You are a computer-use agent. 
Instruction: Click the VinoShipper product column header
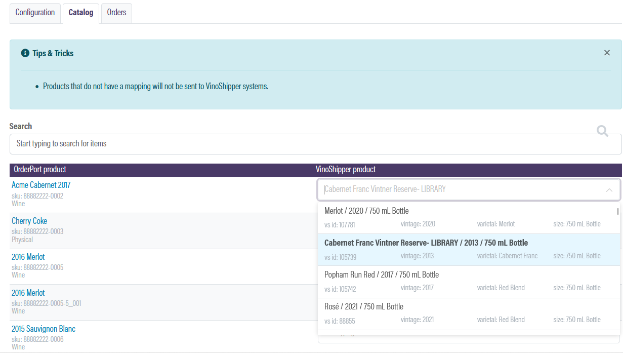pos(346,169)
